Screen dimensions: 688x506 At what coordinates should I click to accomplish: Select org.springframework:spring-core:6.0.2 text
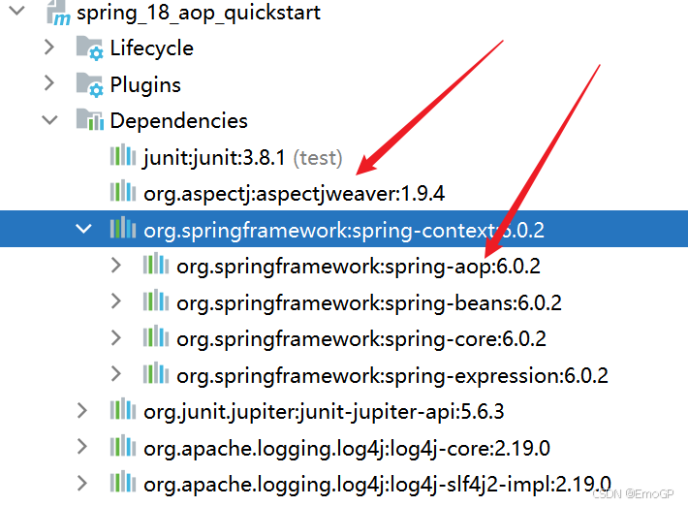[361, 339]
